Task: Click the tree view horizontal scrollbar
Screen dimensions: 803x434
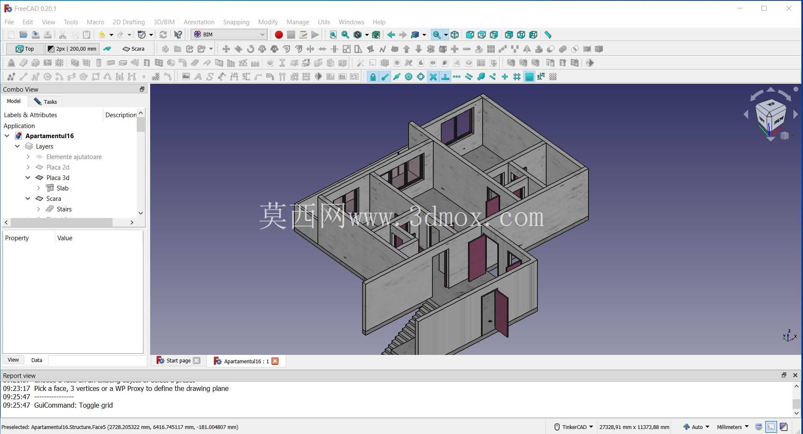Action: (61, 222)
